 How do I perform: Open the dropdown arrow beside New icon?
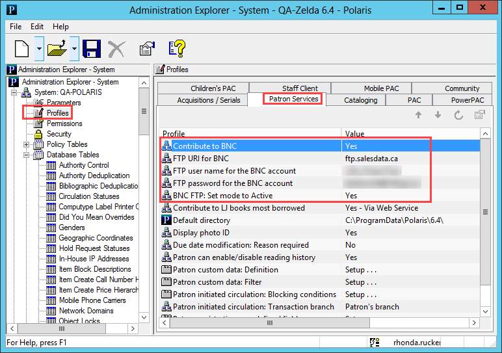[39, 48]
